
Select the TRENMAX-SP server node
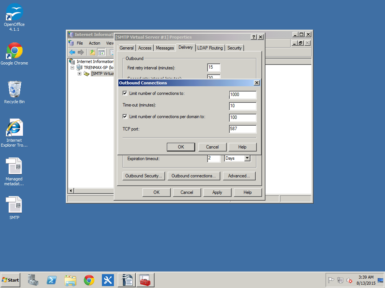coord(99,67)
